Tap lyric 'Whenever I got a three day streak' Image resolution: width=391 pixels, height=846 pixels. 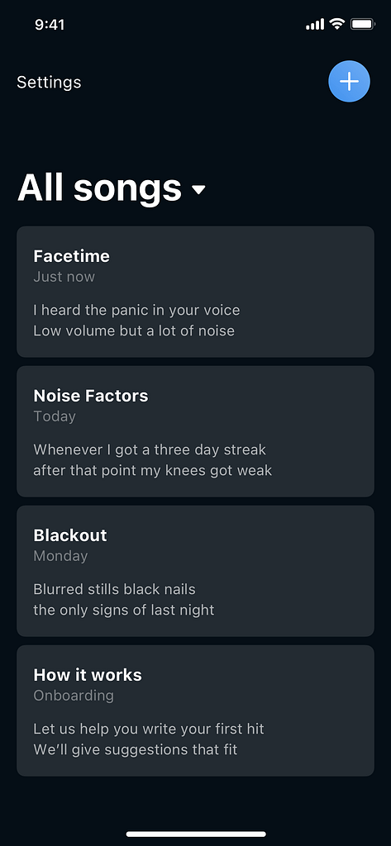pyautogui.click(x=150, y=449)
